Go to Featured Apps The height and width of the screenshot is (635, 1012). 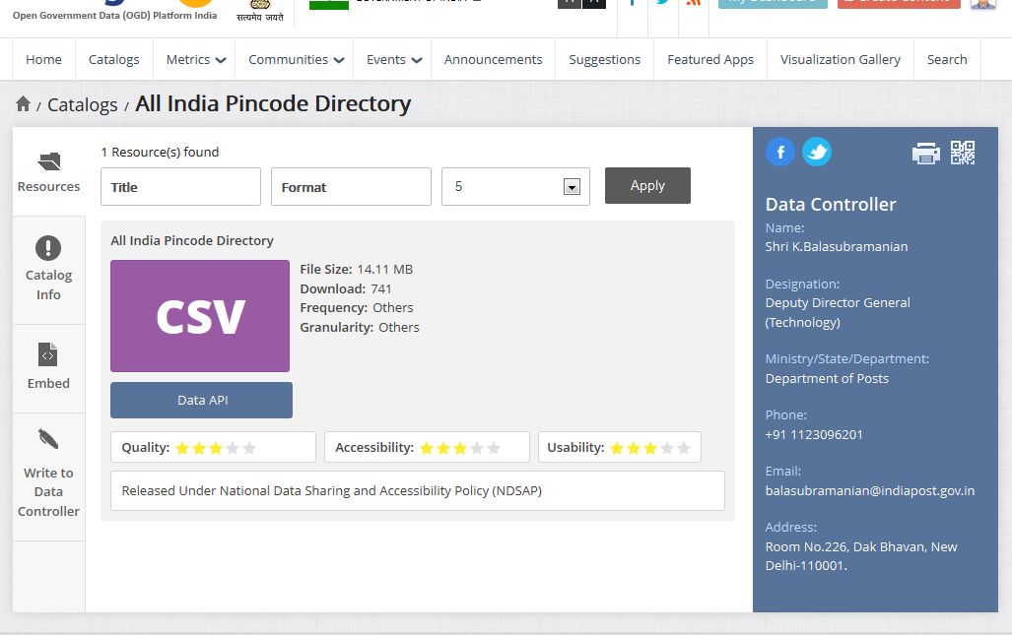click(x=710, y=59)
